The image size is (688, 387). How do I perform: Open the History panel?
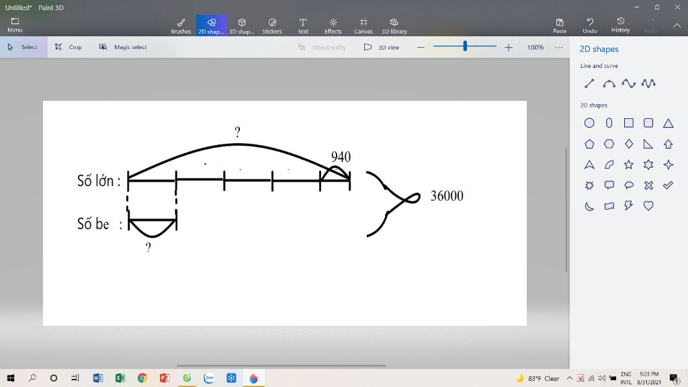pos(620,26)
